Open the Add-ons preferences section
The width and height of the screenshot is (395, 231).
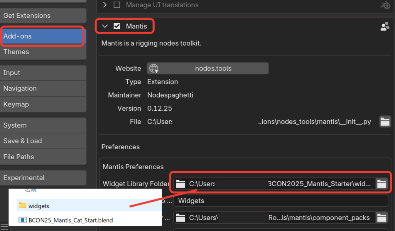point(42,36)
